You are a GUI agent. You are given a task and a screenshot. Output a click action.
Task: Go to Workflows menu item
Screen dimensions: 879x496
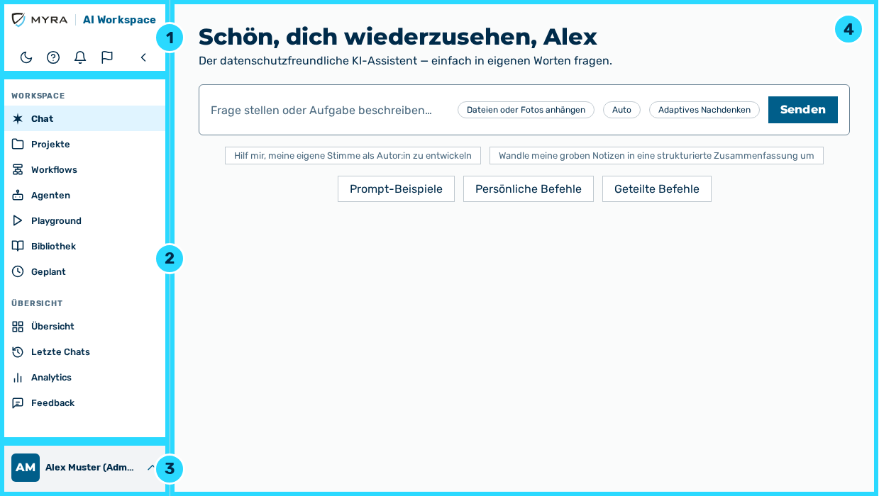(x=85, y=169)
